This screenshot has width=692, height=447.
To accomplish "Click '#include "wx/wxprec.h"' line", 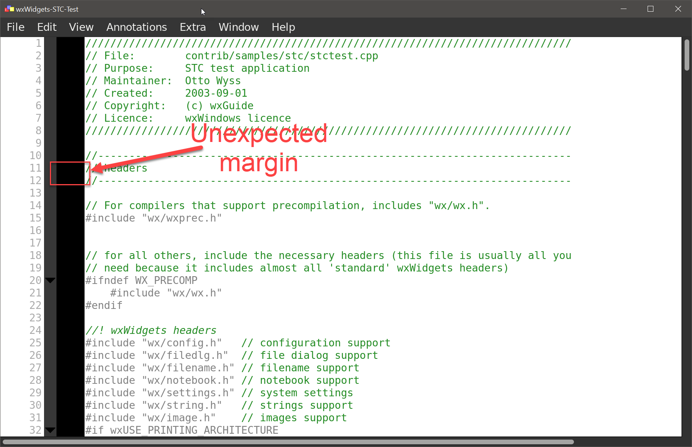I will pyautogui.click(x=154, y=218).
